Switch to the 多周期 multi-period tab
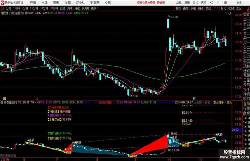250x161 pixels. (x=85, y=8)
